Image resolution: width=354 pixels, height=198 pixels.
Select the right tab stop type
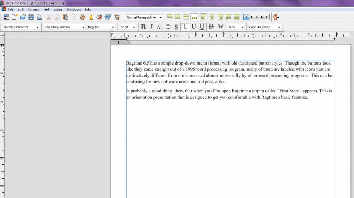pos(257,17)
